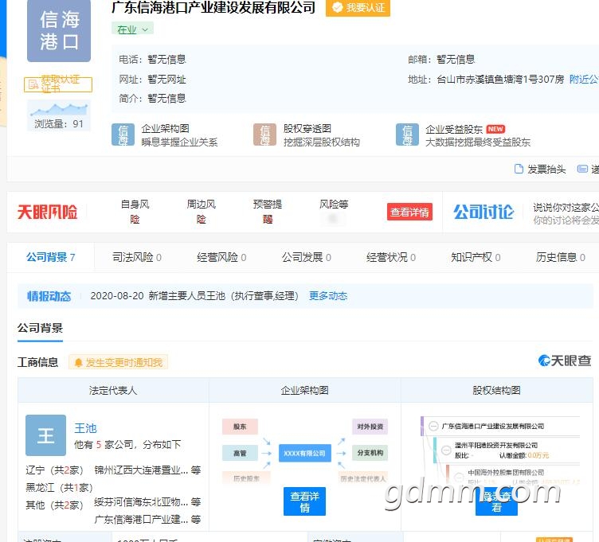Open the 在业 status dropdown

pos(132,29)
